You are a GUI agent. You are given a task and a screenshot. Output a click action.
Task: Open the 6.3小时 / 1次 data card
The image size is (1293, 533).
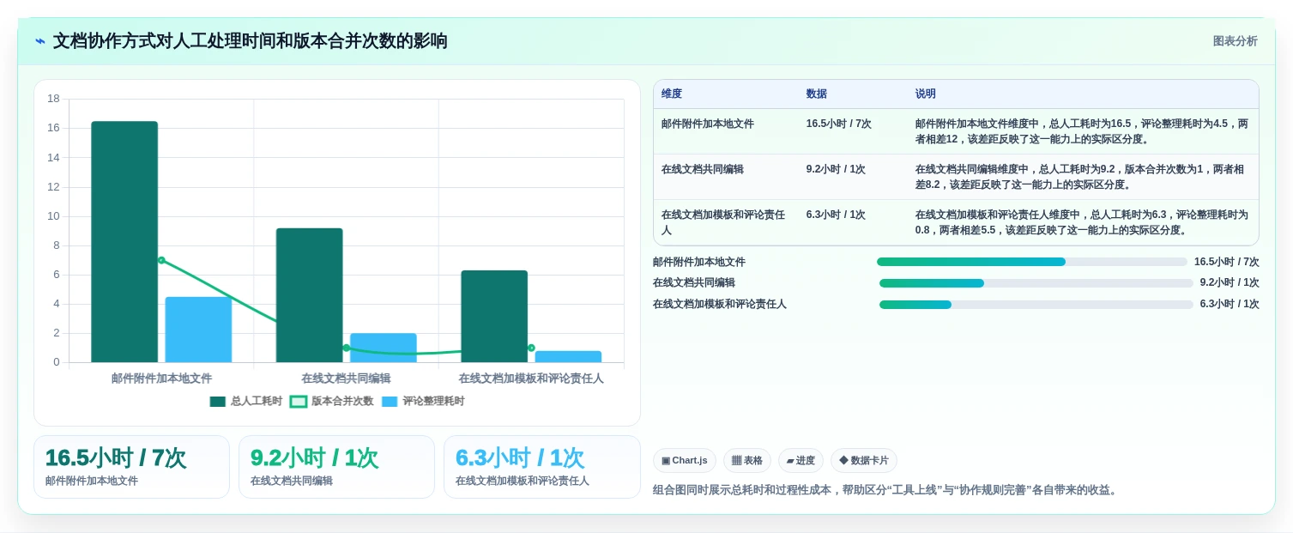541,467
